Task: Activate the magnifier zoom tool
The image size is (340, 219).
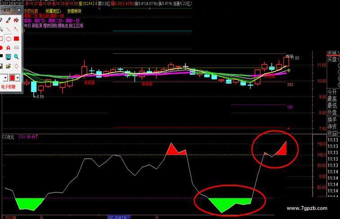Action: point(16,57)
